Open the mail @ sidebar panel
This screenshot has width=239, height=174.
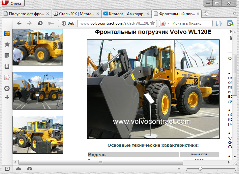pos(7,33)
